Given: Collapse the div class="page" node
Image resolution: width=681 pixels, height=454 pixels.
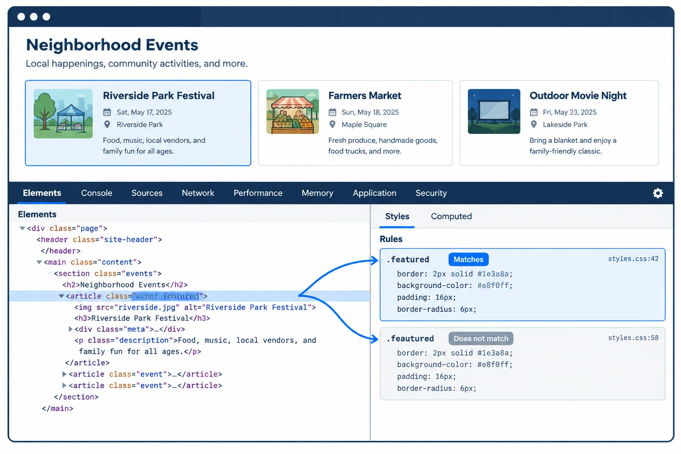Looking at the screenshot, I should coord(22,228).
